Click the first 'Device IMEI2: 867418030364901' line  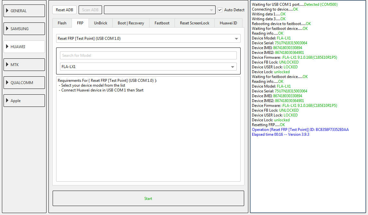click(x=278, y=53)
